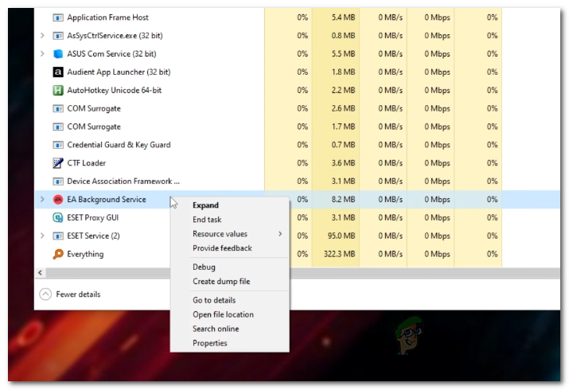Screen dimensions: 569x390
Task: Click the Device Association Framework icon
Action: (58, 181)
